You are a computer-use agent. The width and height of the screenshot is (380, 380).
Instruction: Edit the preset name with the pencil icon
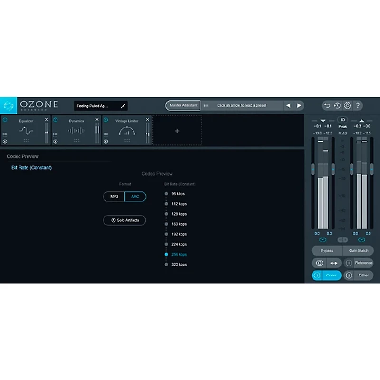click(x=123, y=105)
